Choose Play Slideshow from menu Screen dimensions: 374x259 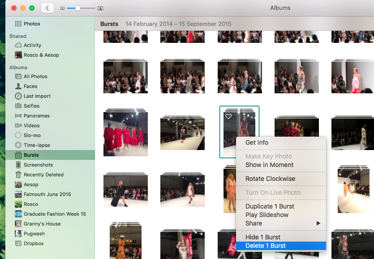tap(281, 215)
